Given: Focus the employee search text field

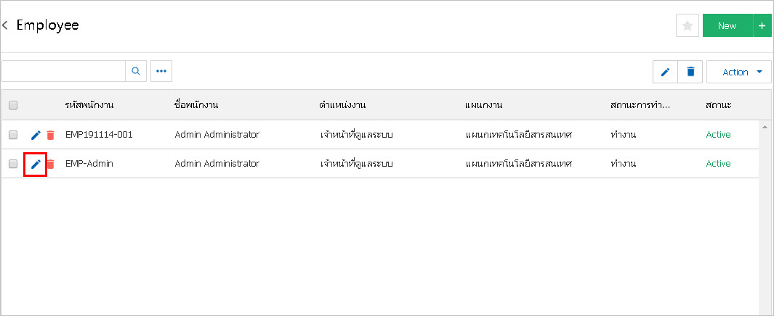Looking at the screenshot, I should pyautogui.click(x=64, y=71).
